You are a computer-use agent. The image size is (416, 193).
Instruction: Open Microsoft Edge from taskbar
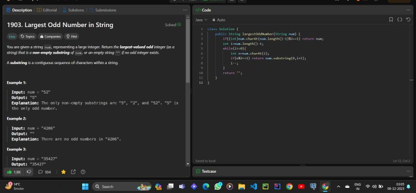206,187
